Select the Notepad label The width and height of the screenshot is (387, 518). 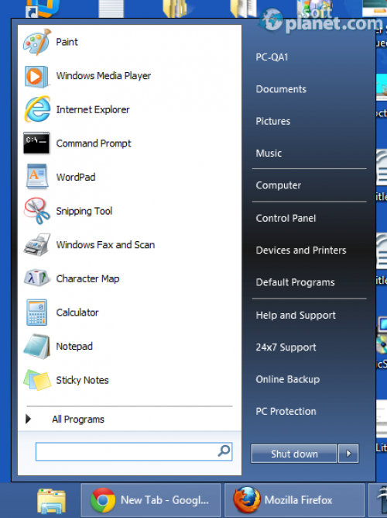coord(74,347)
